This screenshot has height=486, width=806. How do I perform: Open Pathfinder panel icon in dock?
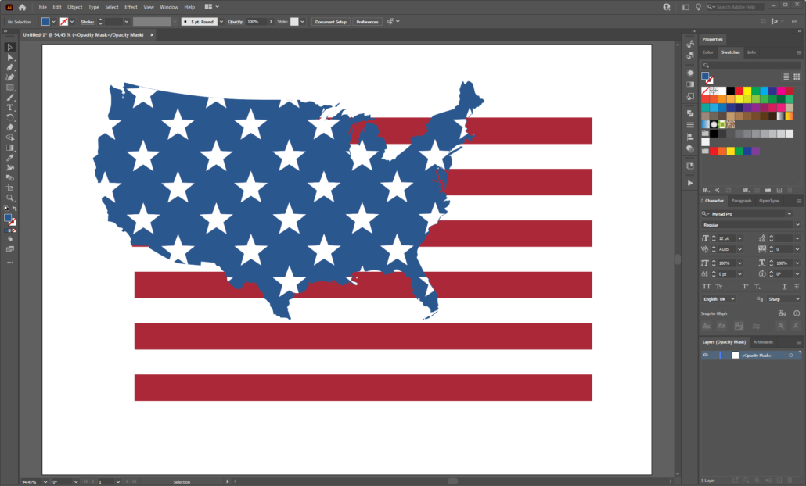(690, 113)
